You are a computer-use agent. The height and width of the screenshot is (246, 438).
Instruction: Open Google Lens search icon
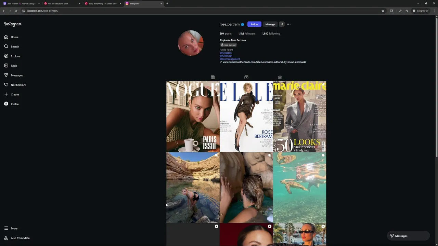point(391,11)
